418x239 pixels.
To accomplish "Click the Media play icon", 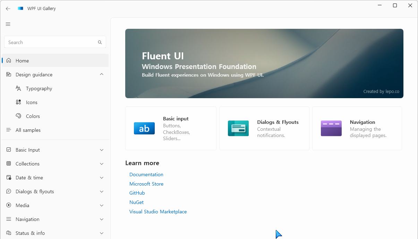I will pyautogui.click(x=9, y=205).
